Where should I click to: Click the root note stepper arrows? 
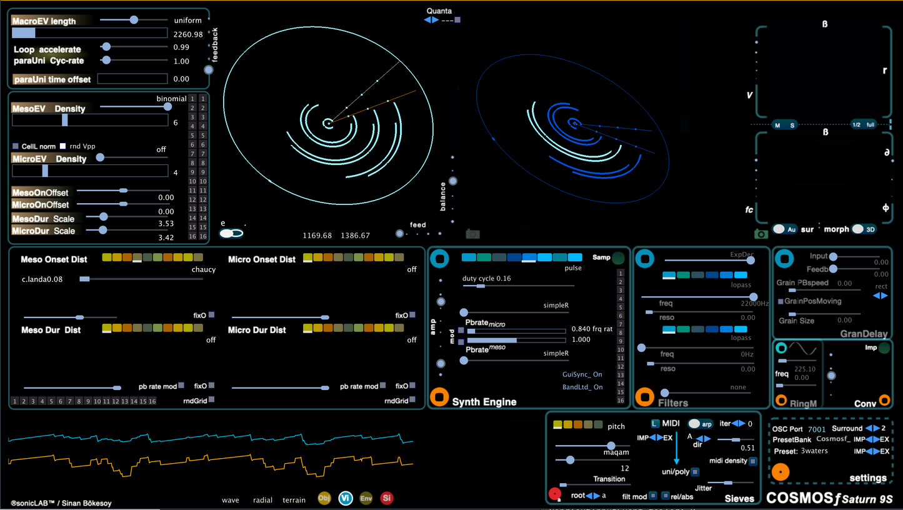coord(593,496)
